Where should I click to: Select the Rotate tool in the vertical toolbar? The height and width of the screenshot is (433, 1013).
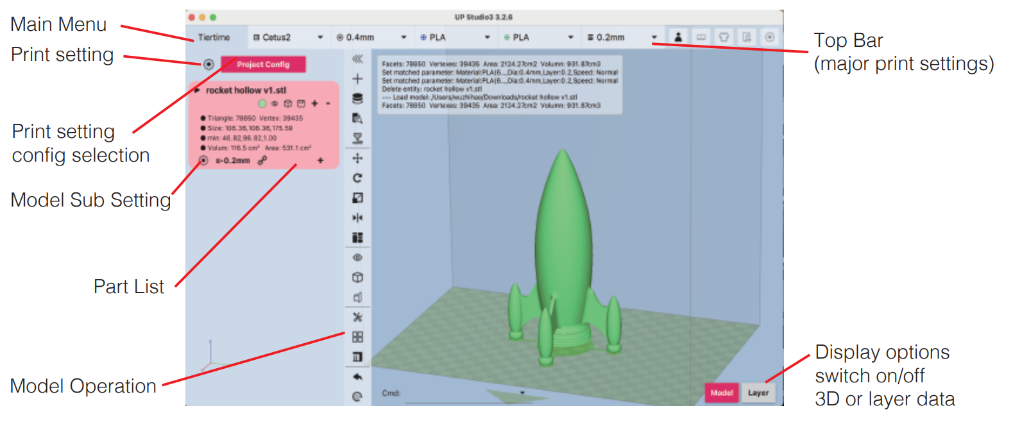tap(357, 178)
